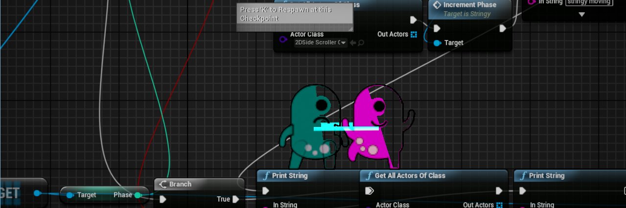Use selected asset arrow beside 2DSide Scroller
This screenshot has width=626, height=208.
click(353, 43)
